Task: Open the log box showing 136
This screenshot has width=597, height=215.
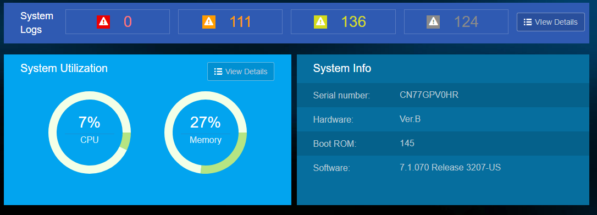Action: coord(343,21)
